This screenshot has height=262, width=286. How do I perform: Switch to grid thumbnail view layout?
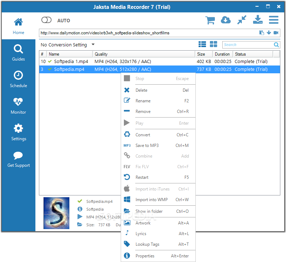pos(213,44)
